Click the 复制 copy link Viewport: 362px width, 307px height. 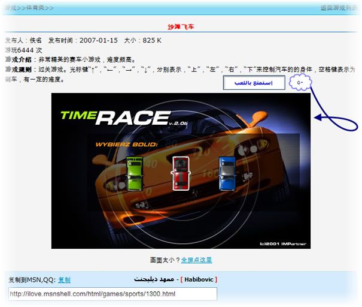[x=64, y=279]
